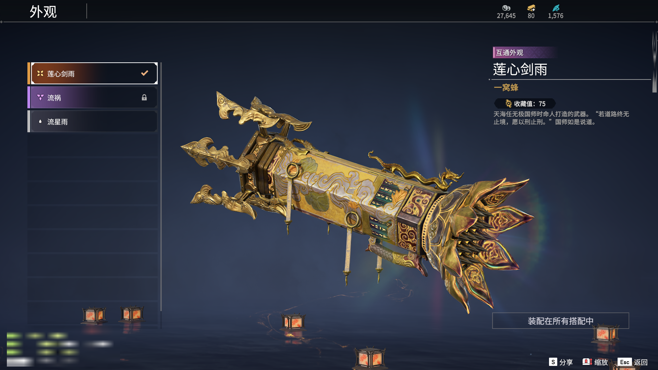Screen dimensions: 658x370
Task: Select the locked 流祸 skin entry
Action: click(x=93, y=97)
